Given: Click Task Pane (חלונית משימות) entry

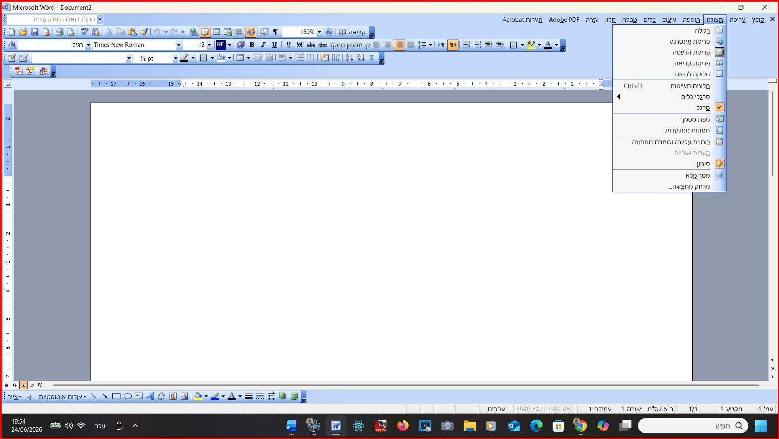Looking at the screenshot, I should coord(669,86).
